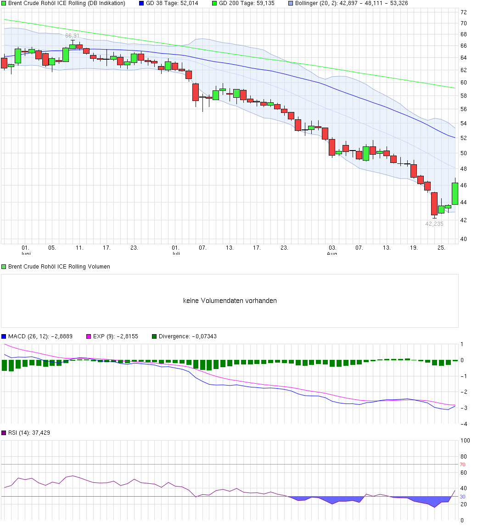Select 'Brent Crude Rohöl ICE Rolling (DB Indikation)' title
Image resolution: width=483 pixels, height=526 pixels.
coord(67,3)
